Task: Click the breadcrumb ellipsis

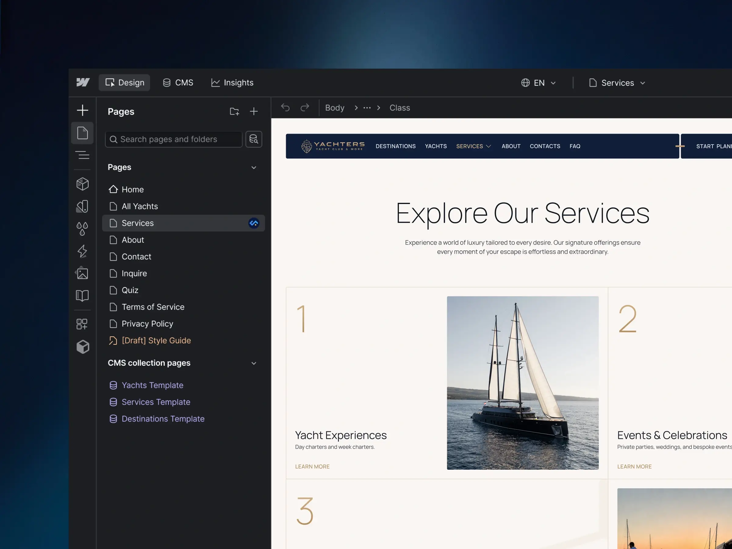Action: tap(367, 108)
